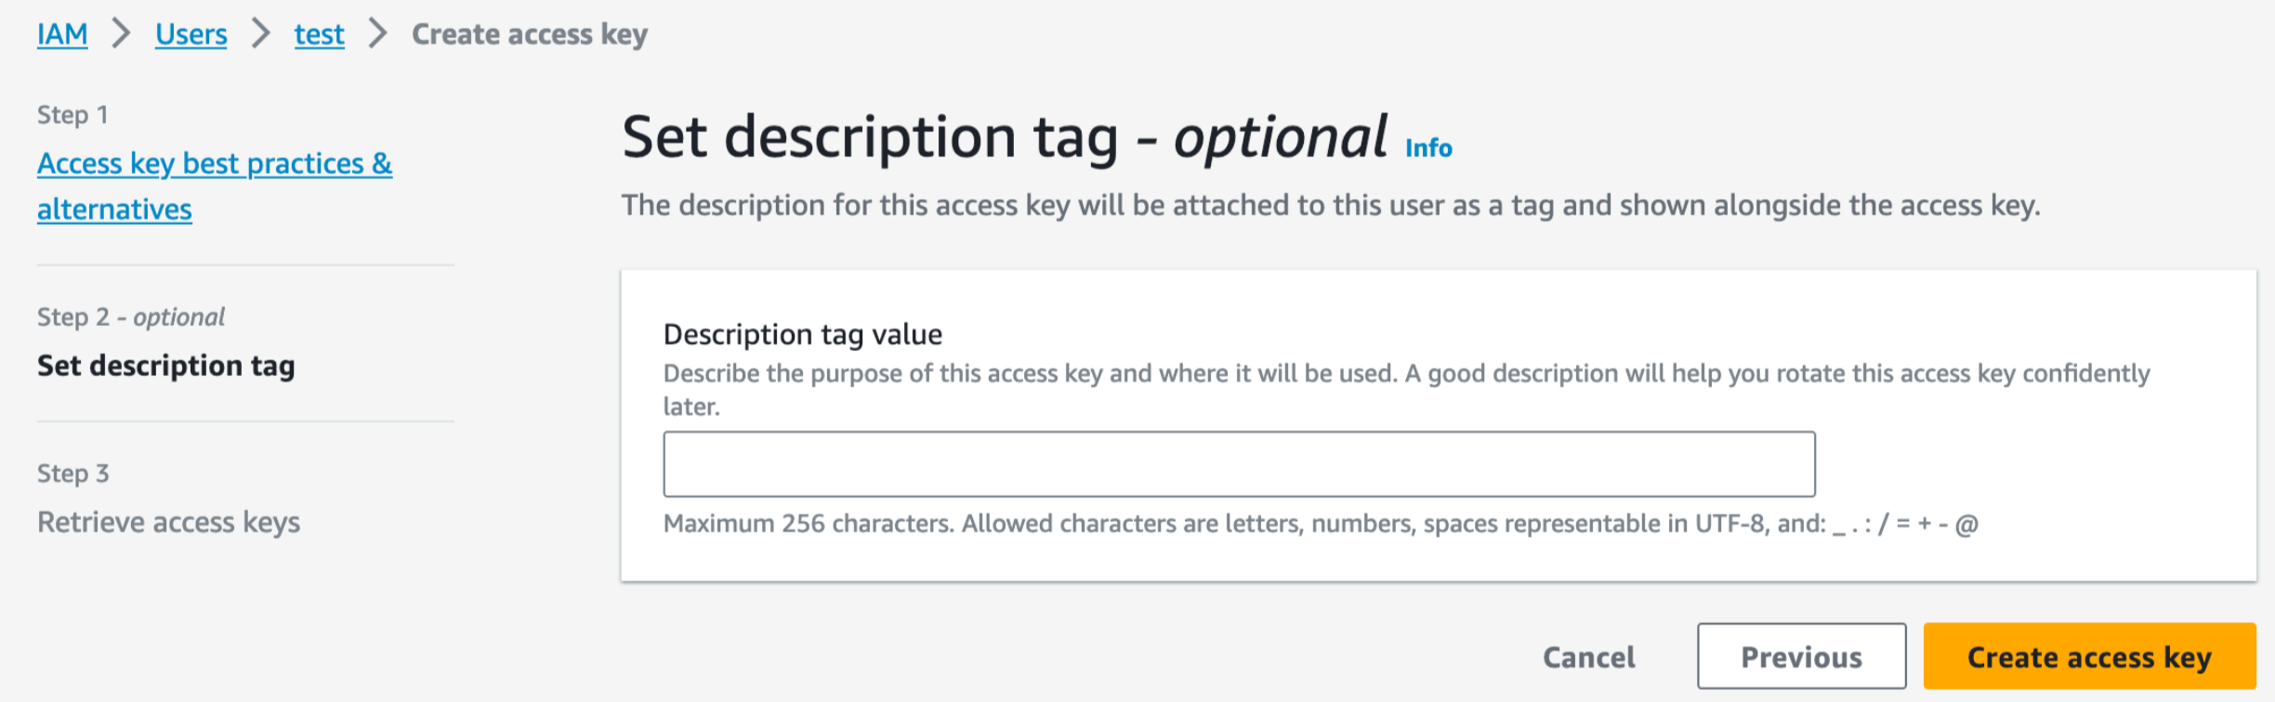Click the Step 3 label in sidebar
The image size is (2275, 702).
click(x=72, y=474)
